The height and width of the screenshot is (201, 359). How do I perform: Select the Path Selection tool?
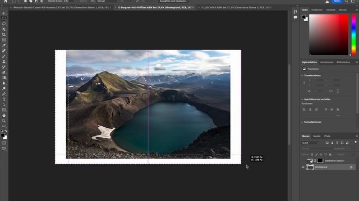click(x=4, y=104)
